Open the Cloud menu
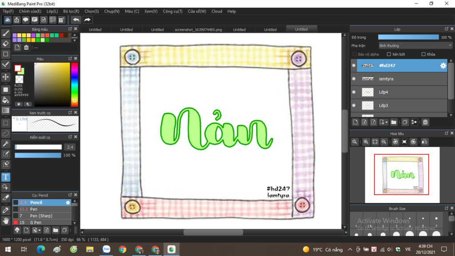The width and height of the screenshot is (455, 256). (x=217, y=11)
